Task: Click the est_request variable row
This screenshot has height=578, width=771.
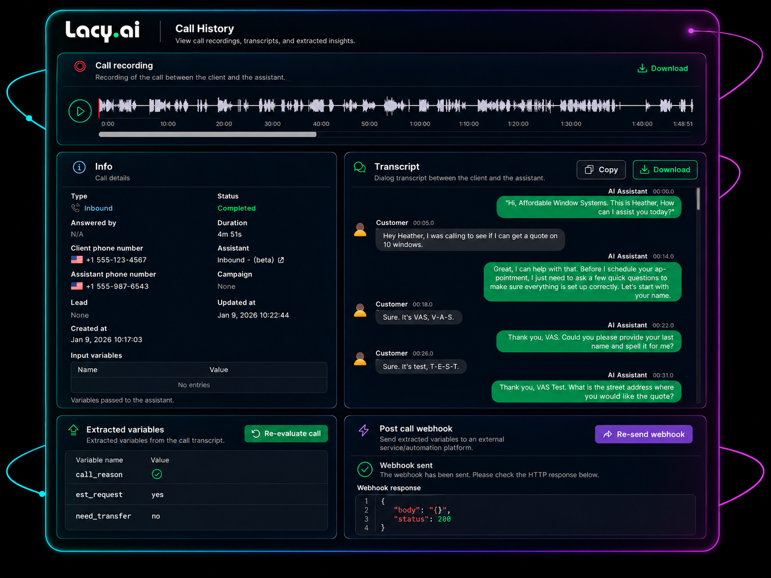Action: (x=196, y=494)
